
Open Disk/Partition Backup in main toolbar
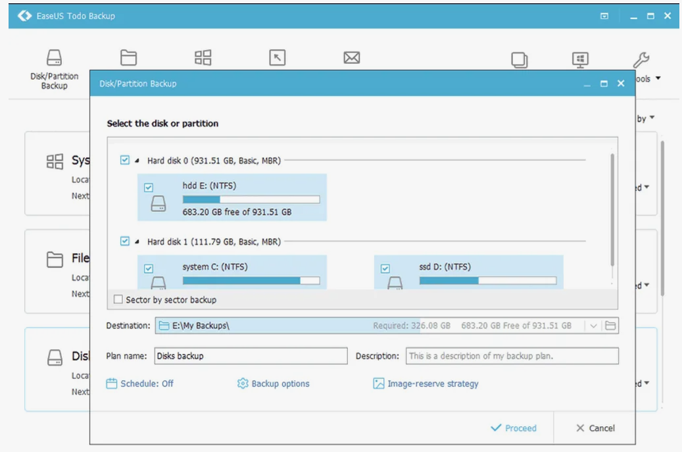coord(55,70)
